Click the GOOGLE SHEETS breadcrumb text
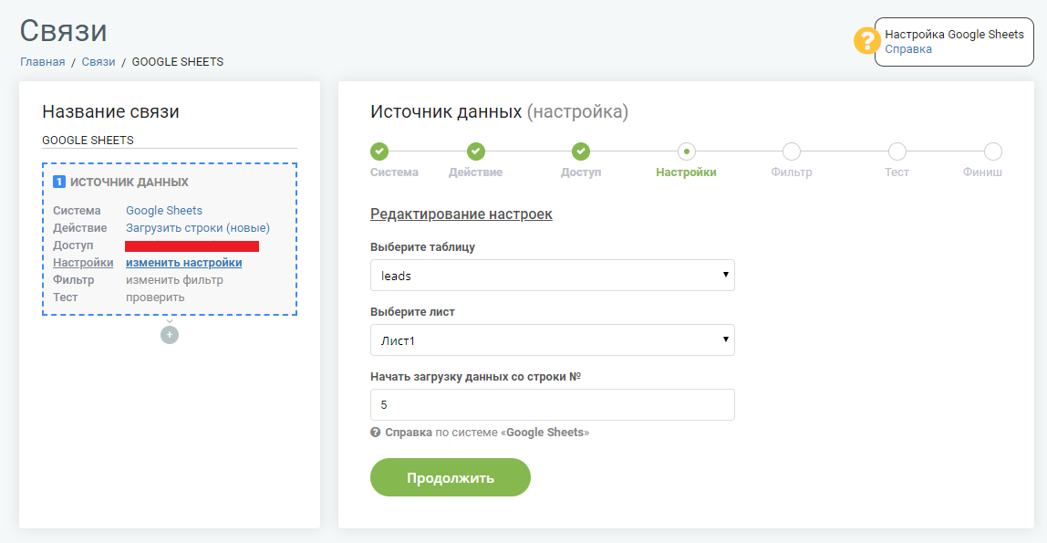 tap(178, 61)
